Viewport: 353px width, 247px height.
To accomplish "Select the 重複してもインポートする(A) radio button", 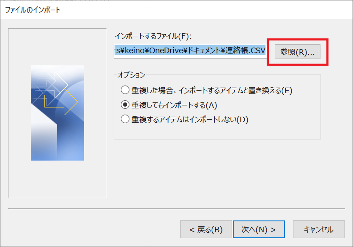I will 125,105.
